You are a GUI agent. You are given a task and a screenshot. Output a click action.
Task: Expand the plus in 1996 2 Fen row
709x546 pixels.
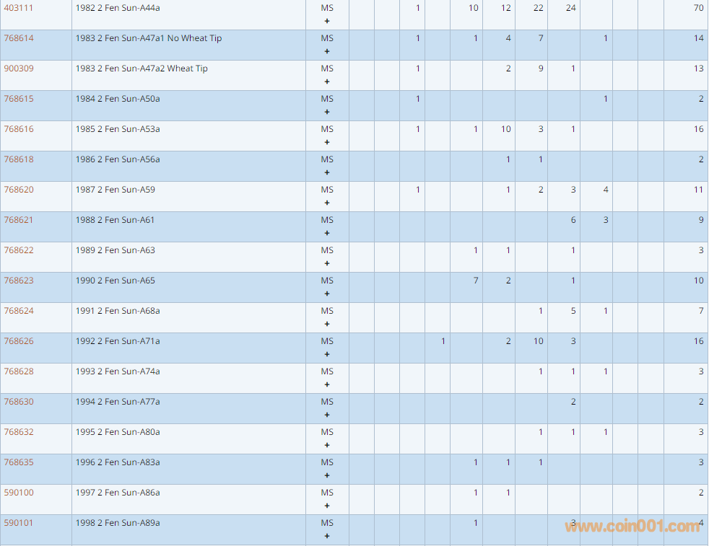pos(327,475)
